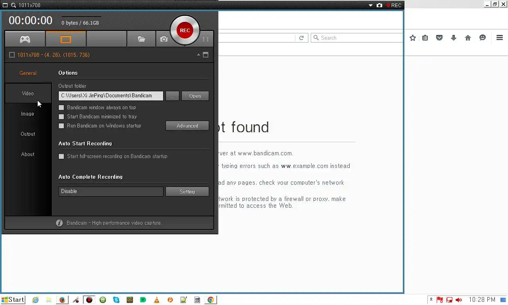Take a screenshot with Bandicam camera icon

[164, 39]
